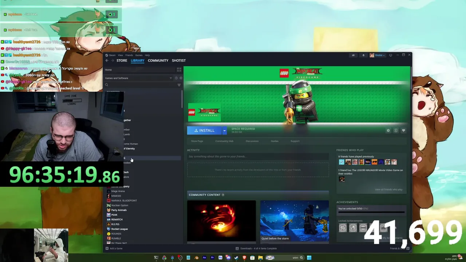The height and width of the screenshot is (262, 466).
Task: Open the Support link
Action: (x=295, y=141)
